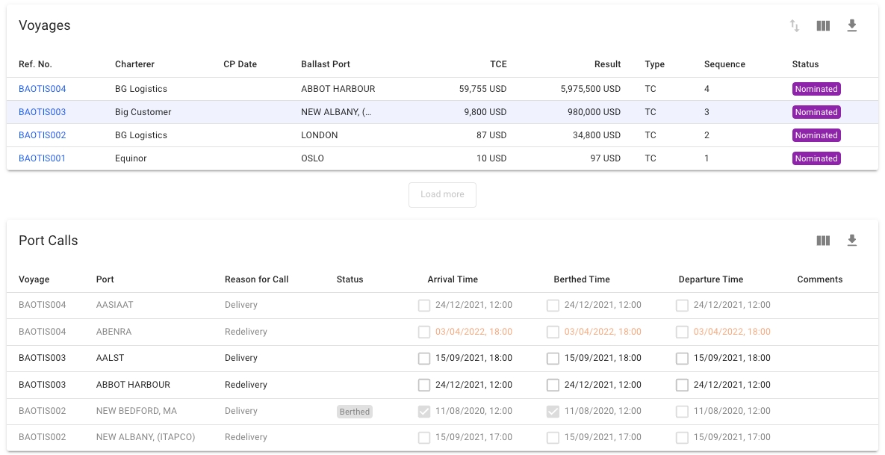The image size is (885, 455).
Task: Toggle Departure Time checkbox for AALST
Action: [x=682, y=359]
